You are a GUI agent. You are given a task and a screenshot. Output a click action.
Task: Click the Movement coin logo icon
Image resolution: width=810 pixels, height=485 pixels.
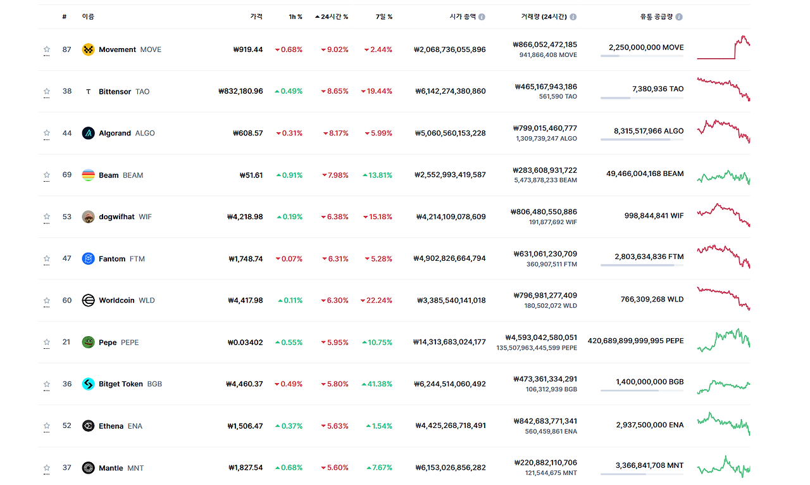click(x=88, y=49)
